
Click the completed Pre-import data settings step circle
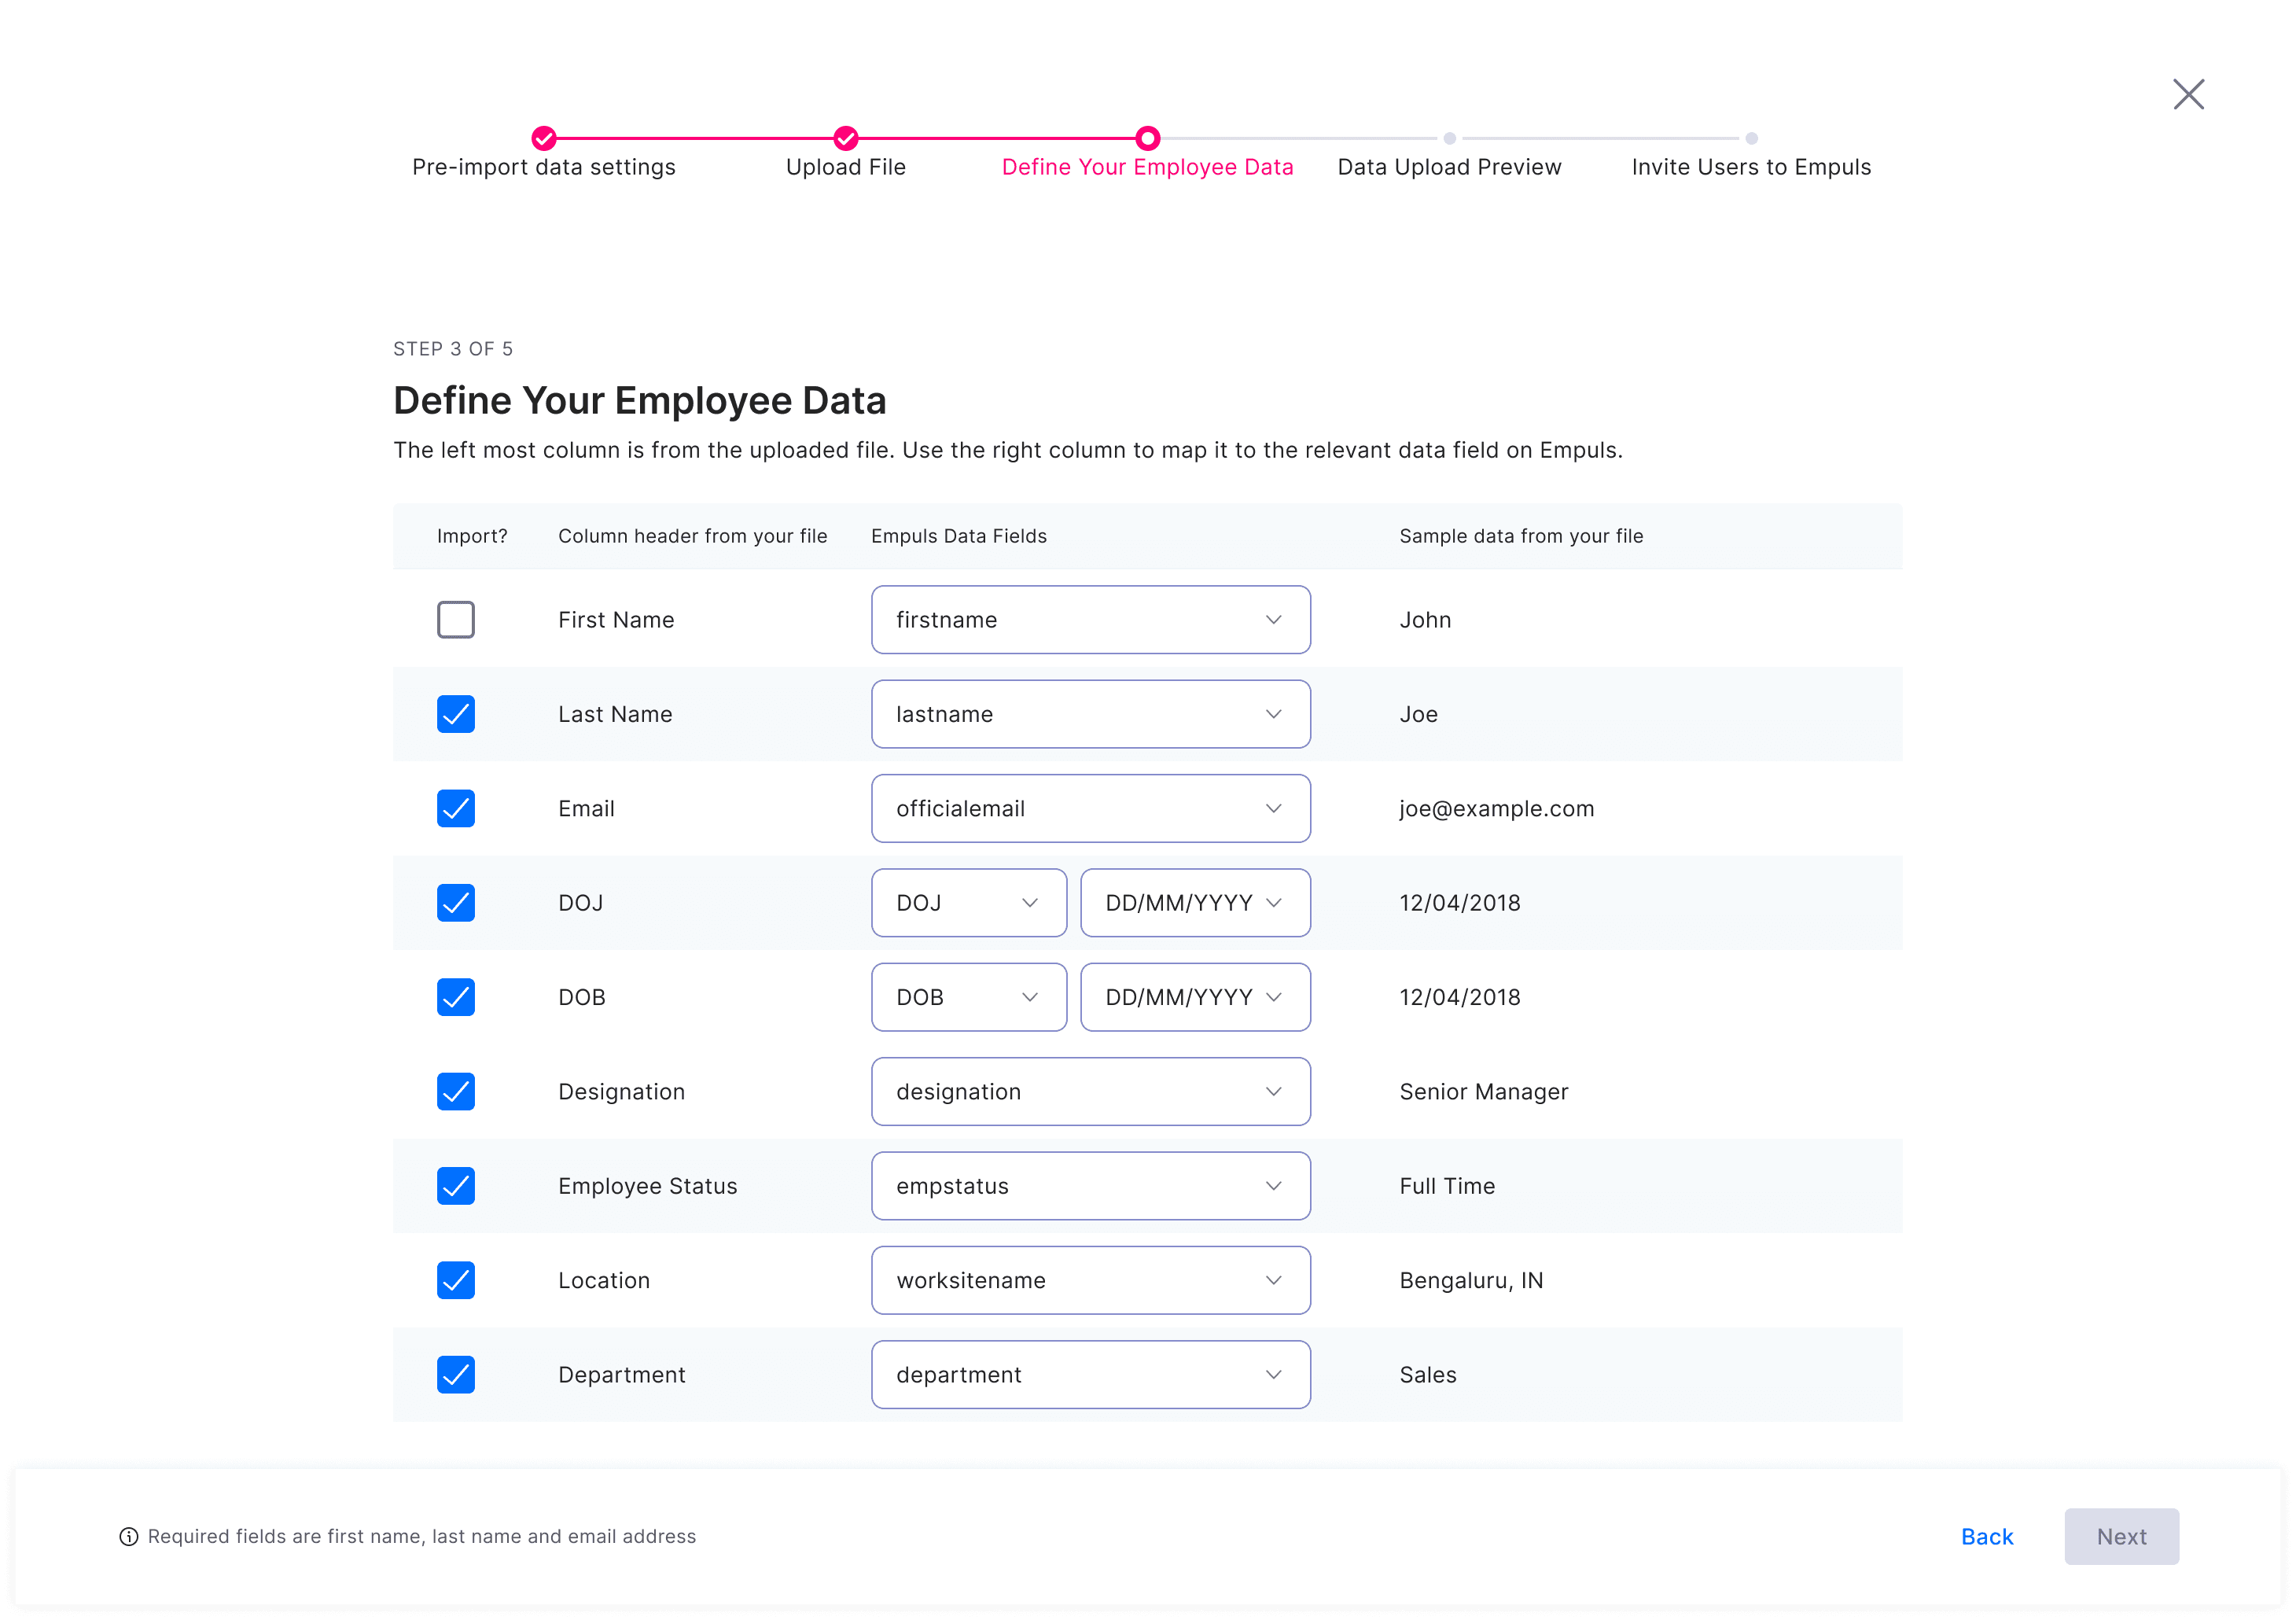point(544,138)
